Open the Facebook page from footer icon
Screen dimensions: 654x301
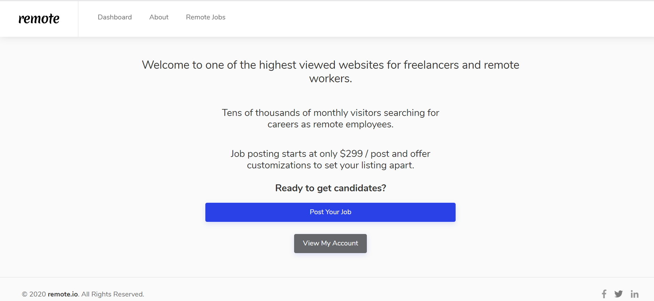coord(604,294)
